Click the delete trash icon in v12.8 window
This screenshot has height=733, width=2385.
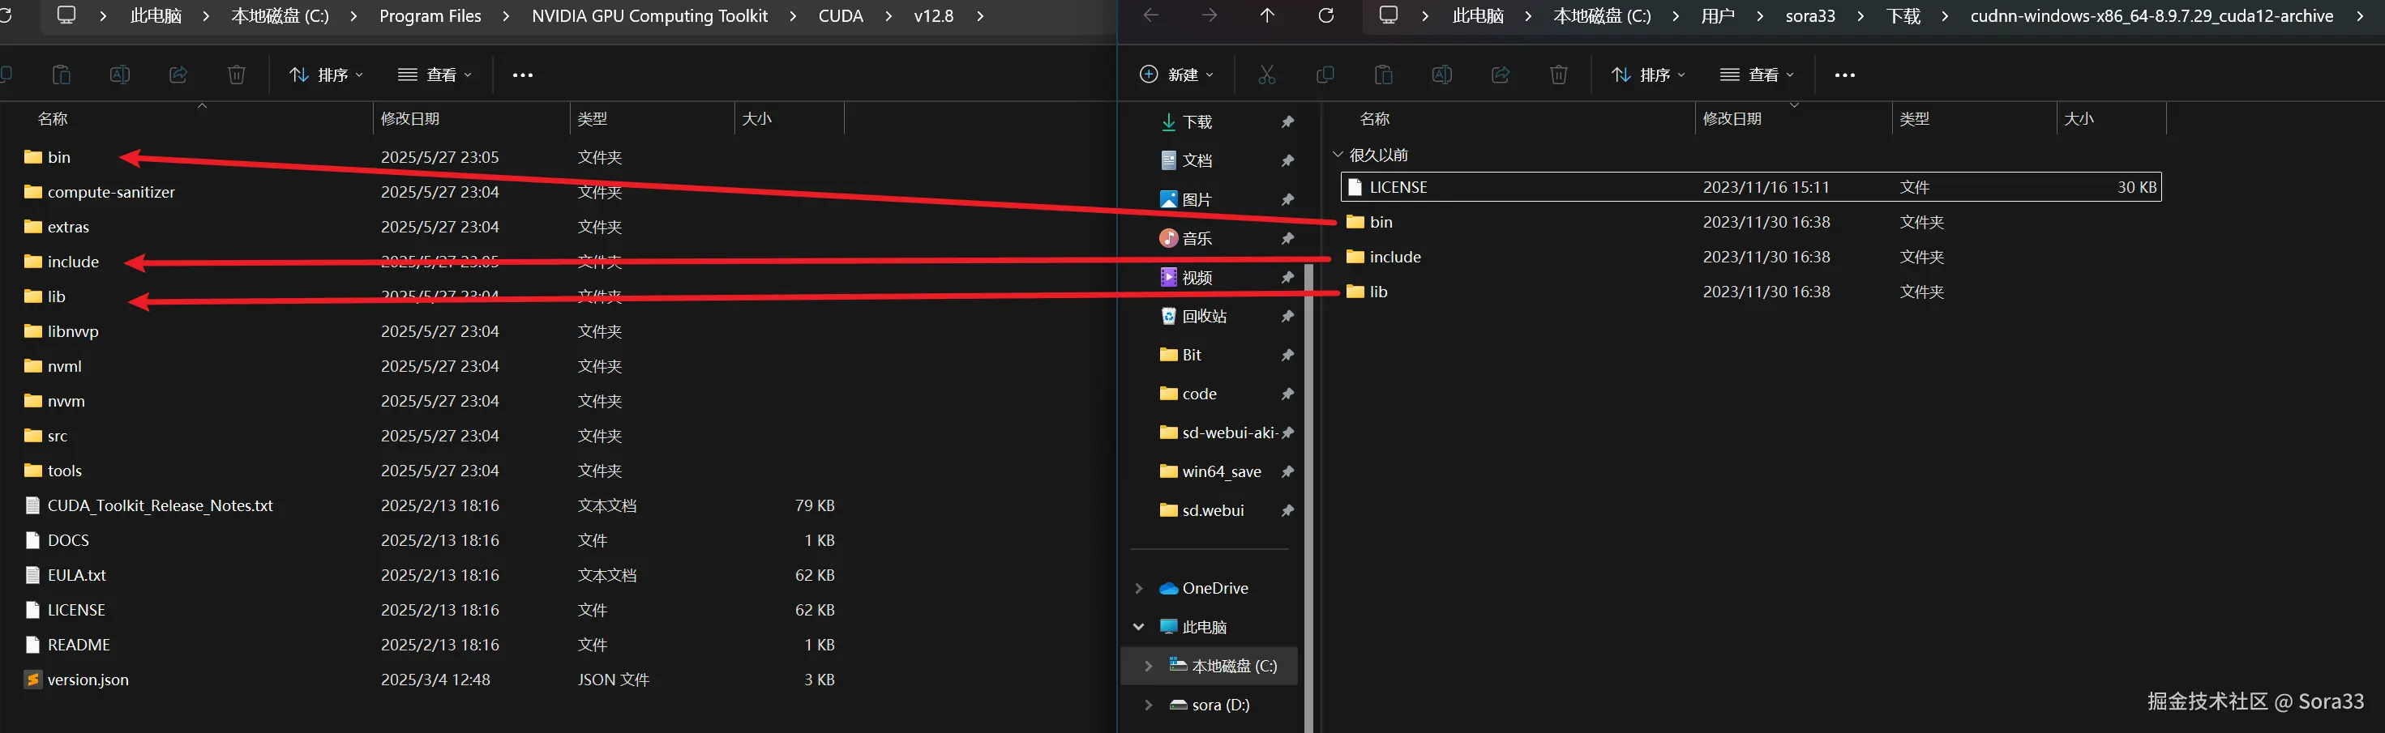coord(237,75)
